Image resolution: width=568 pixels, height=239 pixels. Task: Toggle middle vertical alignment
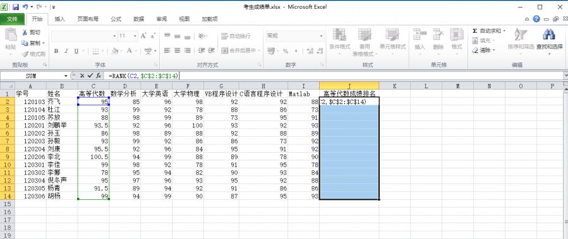point(177,36)
